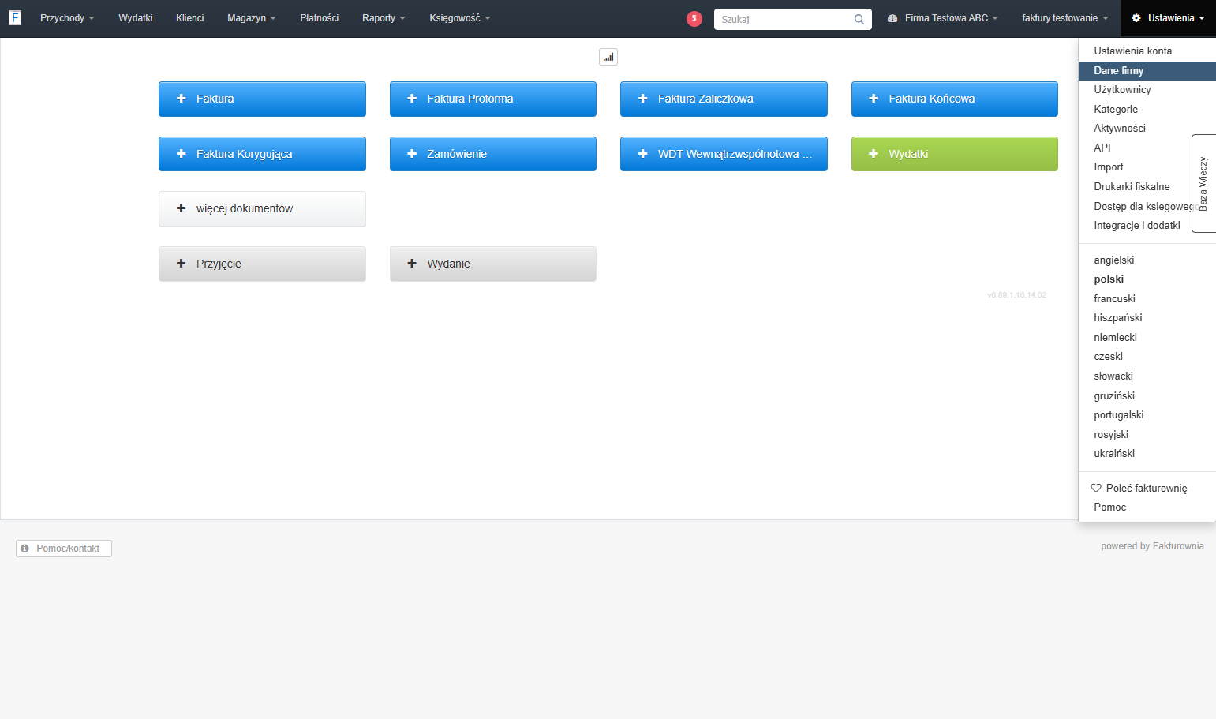Open the Przychody dropdown menu
1216x719 pixels.
(67, 18)
